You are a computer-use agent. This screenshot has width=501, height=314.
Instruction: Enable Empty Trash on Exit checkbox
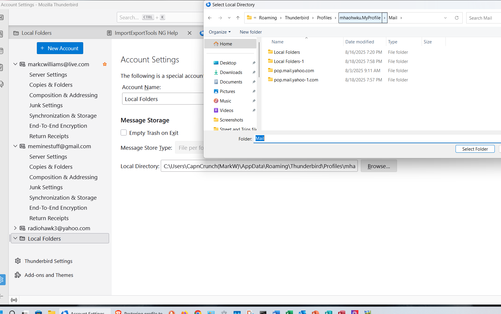(x=124, y=133)
